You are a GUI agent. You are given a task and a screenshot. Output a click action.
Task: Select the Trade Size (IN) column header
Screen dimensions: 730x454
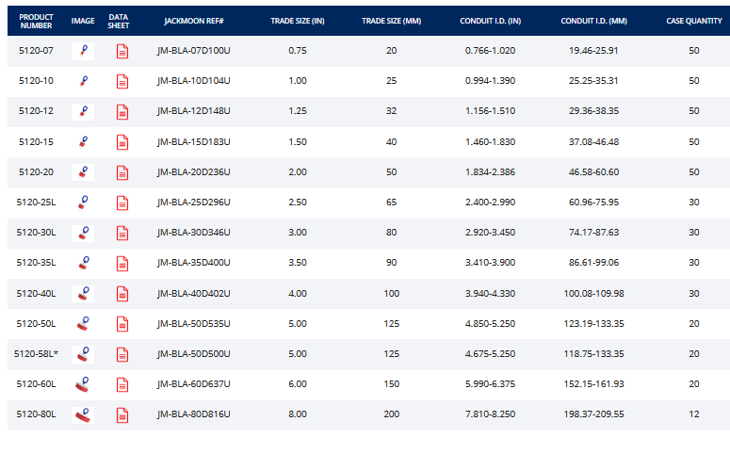tap(297, 21)
